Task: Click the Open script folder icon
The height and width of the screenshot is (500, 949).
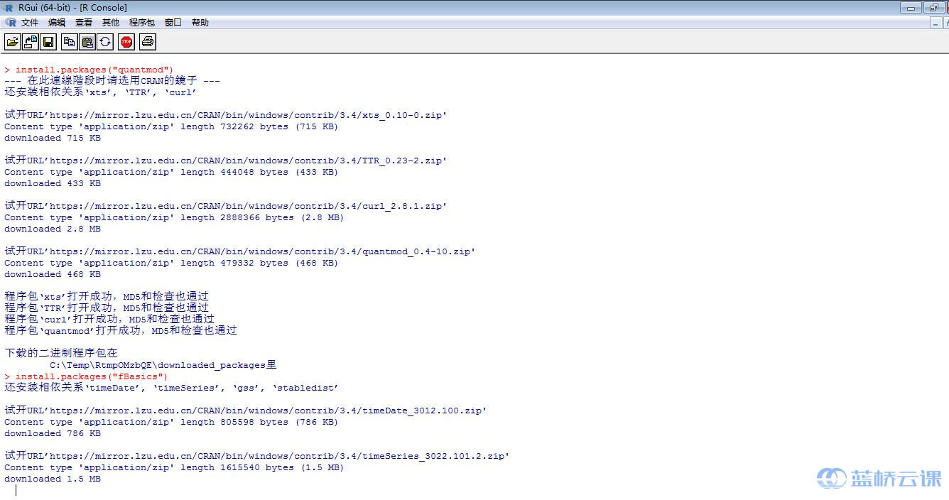Action: pos(13,42)
